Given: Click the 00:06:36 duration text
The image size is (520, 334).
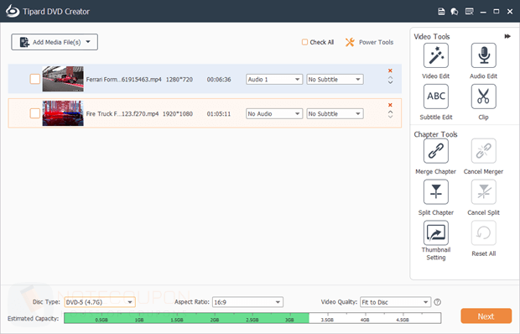Looking at the screenshot, I should point(219,80).
